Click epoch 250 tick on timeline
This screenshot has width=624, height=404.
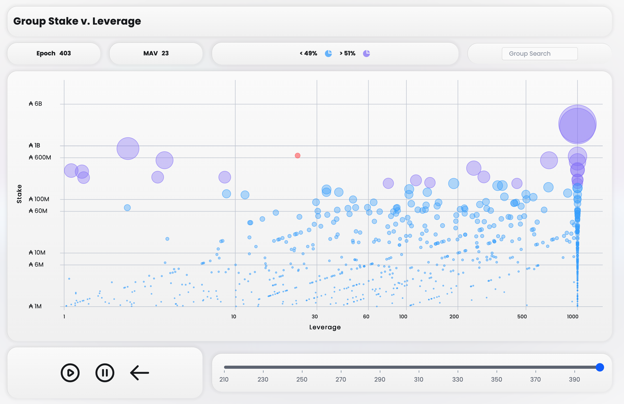302,372
